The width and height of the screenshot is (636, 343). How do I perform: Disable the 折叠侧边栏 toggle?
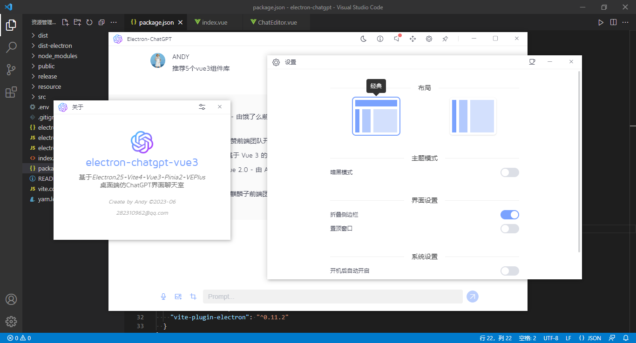(509, 214)
